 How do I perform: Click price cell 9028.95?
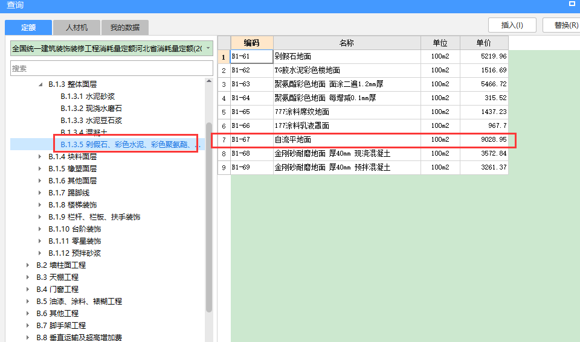[x=484, y=139]
